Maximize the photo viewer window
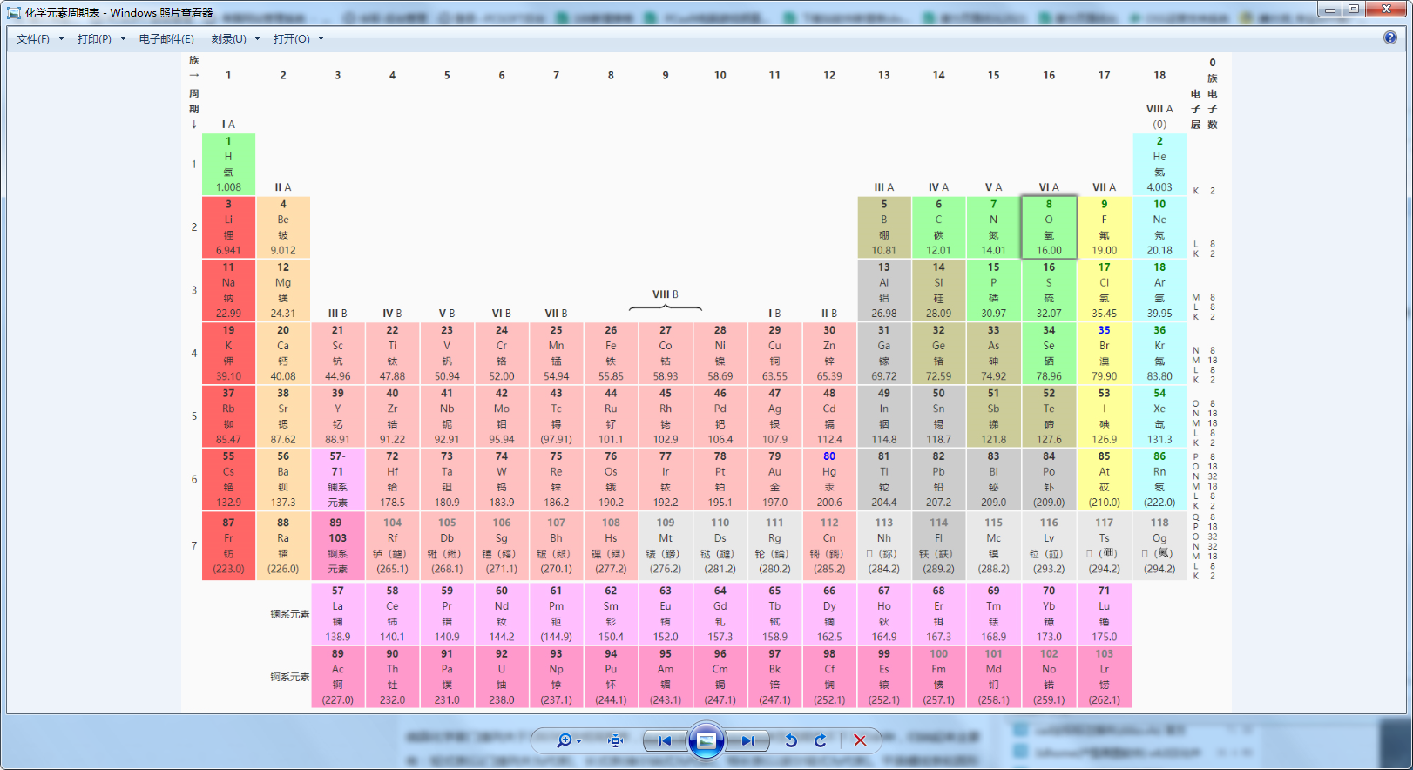Viewport: 1413px width, 770px height. coord(1354,10)
